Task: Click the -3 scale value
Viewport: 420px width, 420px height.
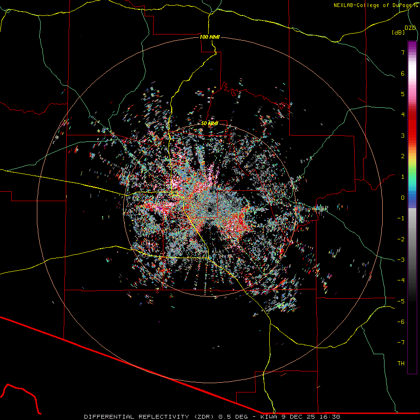Action: [401, 260]
